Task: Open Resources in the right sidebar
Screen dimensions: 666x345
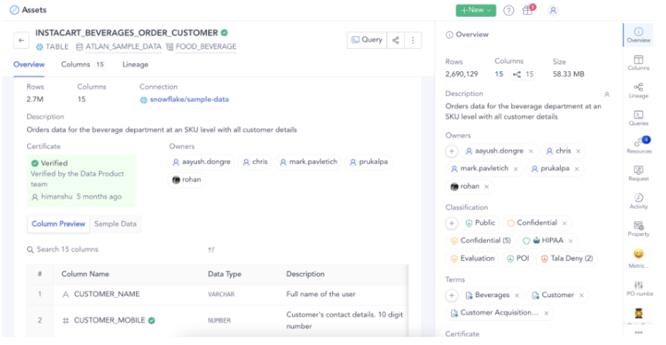Action: (639, 145)
